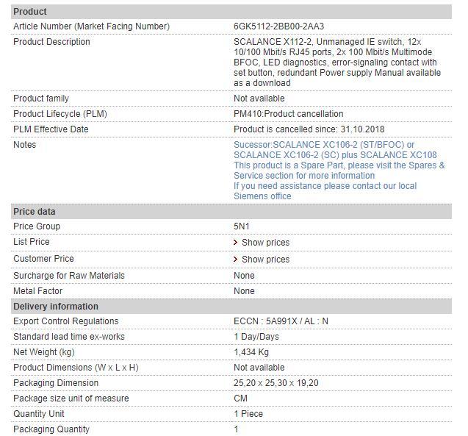Show prices for Customer Price
The height and width of the screenshot is (436, 468).
point(265,260)
